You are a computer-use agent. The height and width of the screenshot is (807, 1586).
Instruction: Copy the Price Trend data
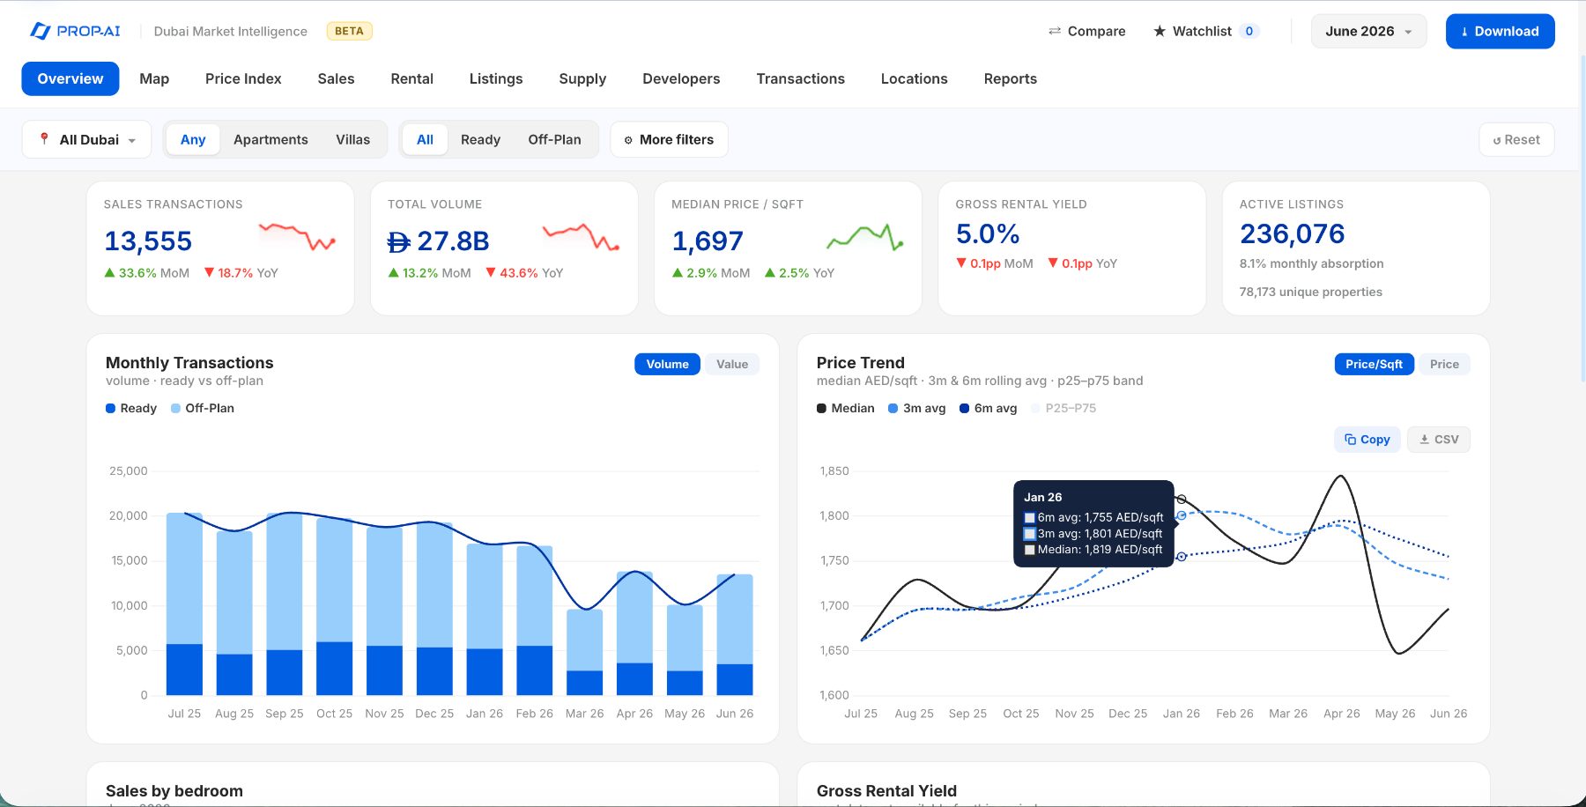click(x=1367, y=439)
